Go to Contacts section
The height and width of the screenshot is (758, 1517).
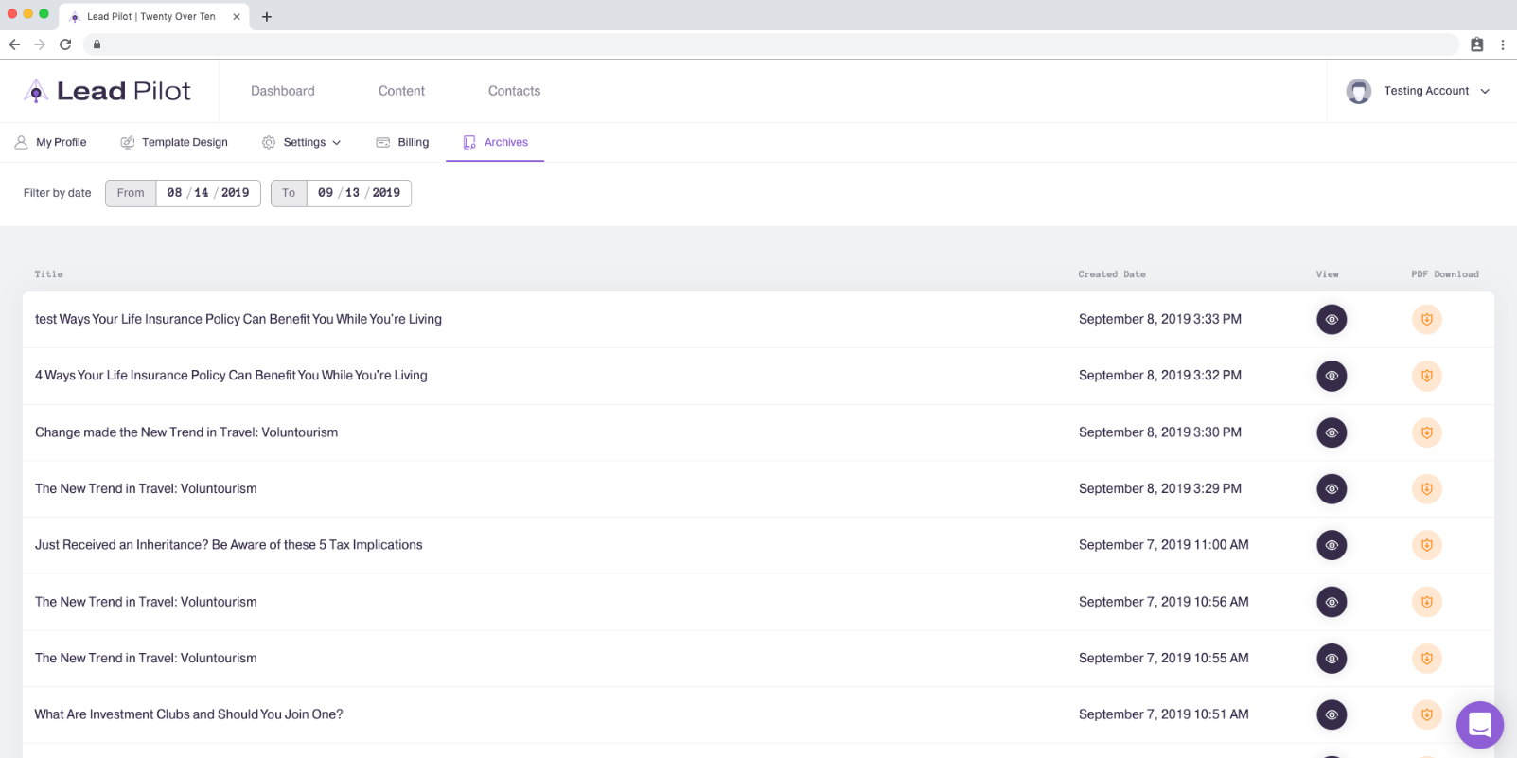pos(514,91)
